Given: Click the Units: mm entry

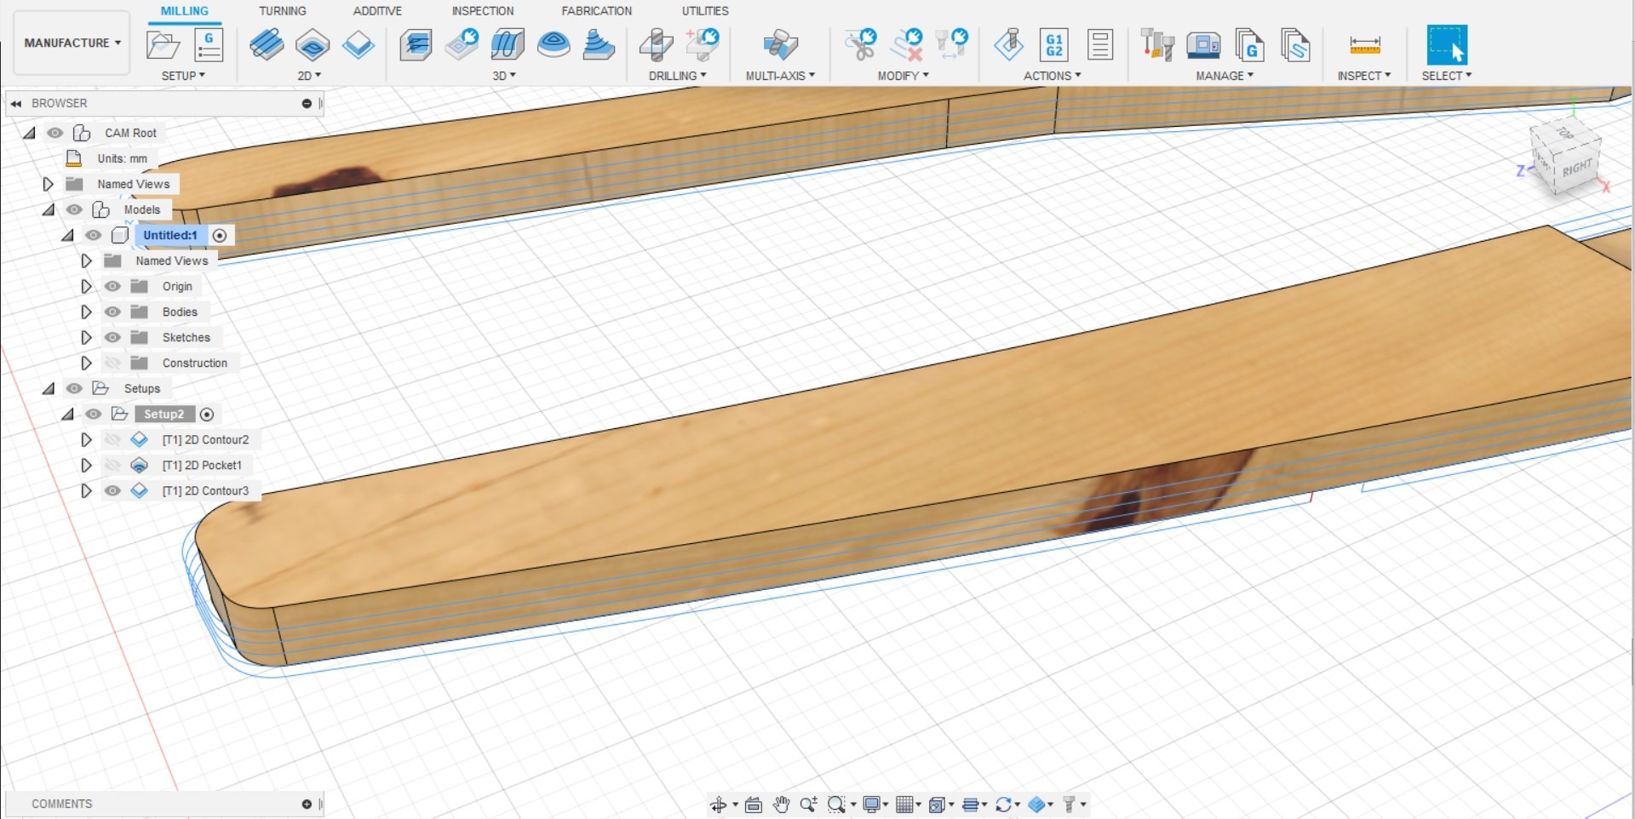Looking at the screenshot, I should pyautogui.click(x=122, y=158).
